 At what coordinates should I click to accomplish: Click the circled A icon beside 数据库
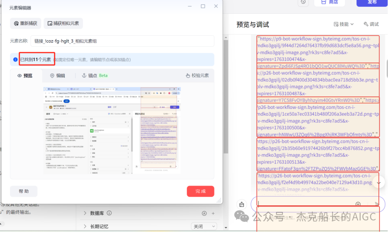click(204, 213)
